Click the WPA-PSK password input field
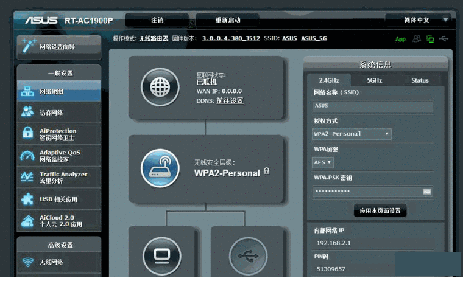The image size is (463, 281). [x=373, y=192]
